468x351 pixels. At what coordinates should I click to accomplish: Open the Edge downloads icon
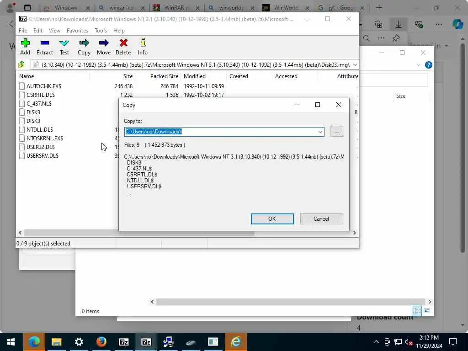pyautogui.click(x=398, y=24)
